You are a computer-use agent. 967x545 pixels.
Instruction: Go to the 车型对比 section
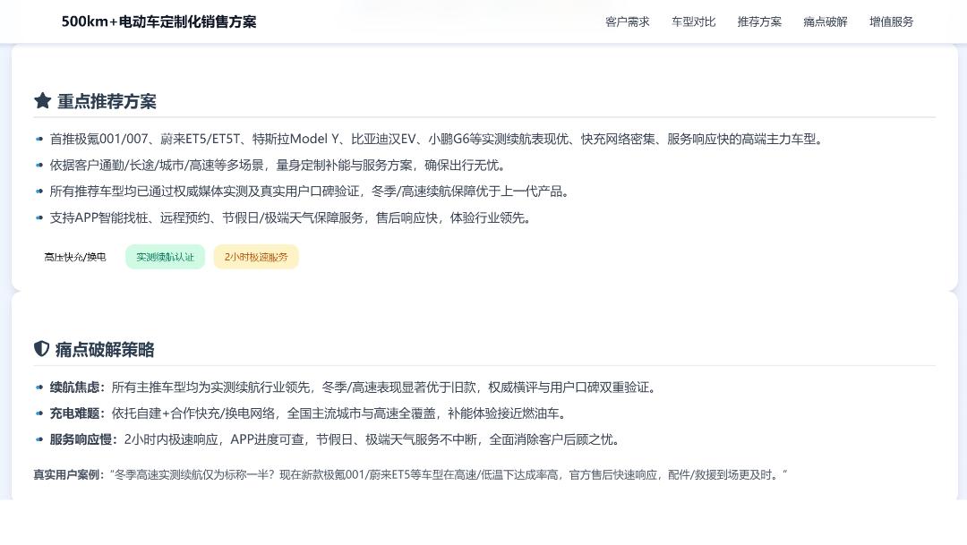tap(693, 21)
